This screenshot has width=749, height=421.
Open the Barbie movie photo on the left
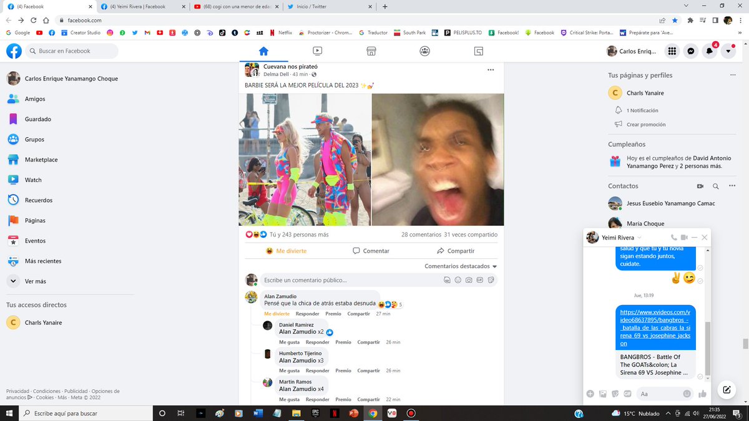click(305, 159)
